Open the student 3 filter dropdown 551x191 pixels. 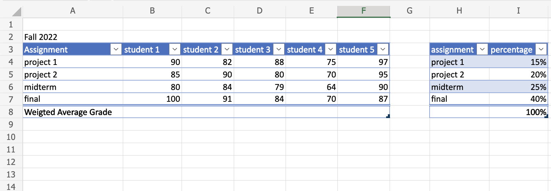[x=279, y=49]
